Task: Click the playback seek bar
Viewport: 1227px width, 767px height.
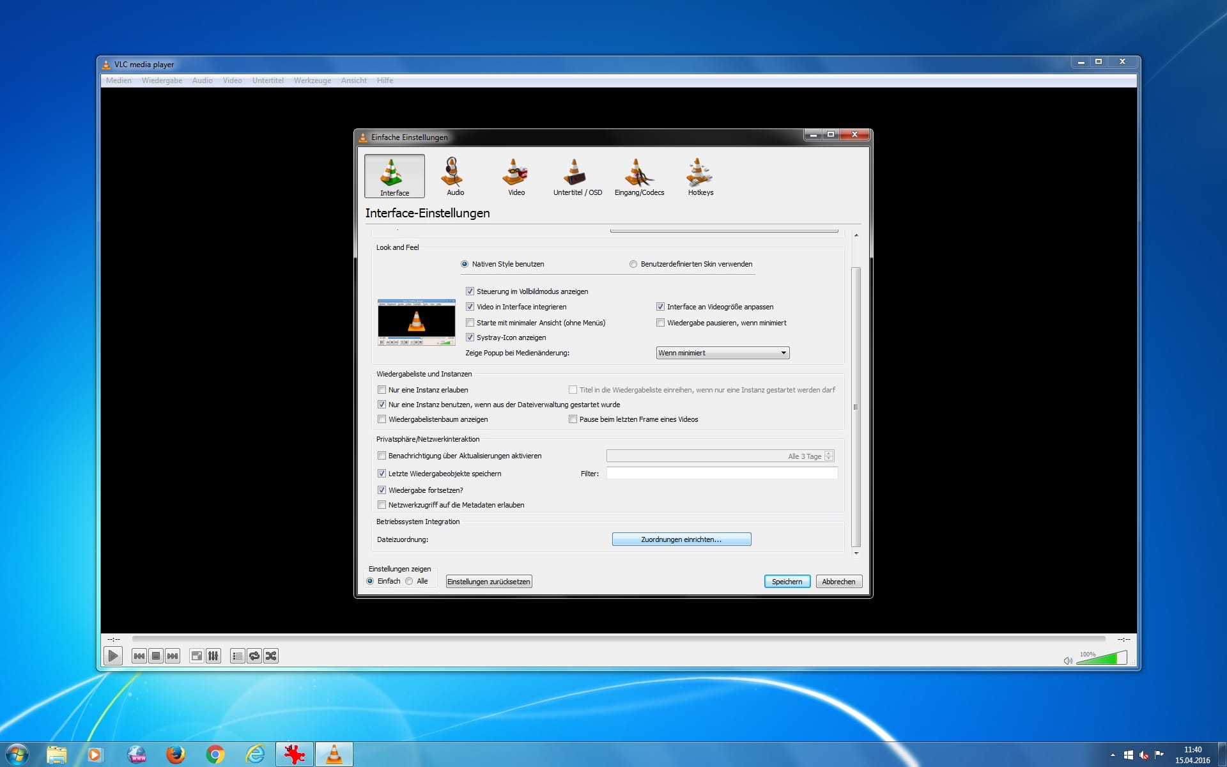Action: pos(619,639)
